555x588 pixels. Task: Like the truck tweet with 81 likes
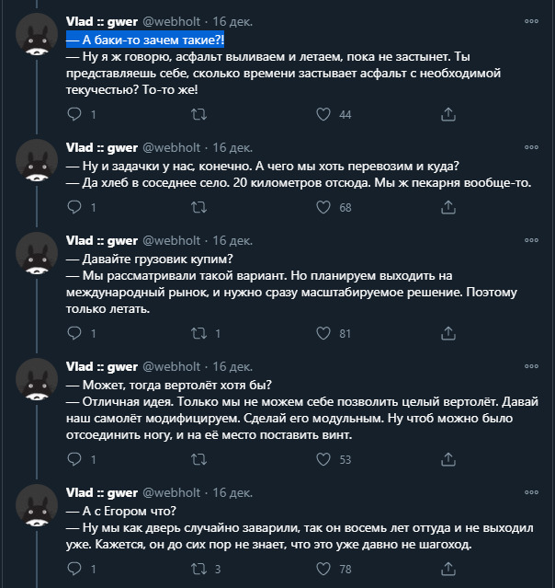[x=323, y=334]
